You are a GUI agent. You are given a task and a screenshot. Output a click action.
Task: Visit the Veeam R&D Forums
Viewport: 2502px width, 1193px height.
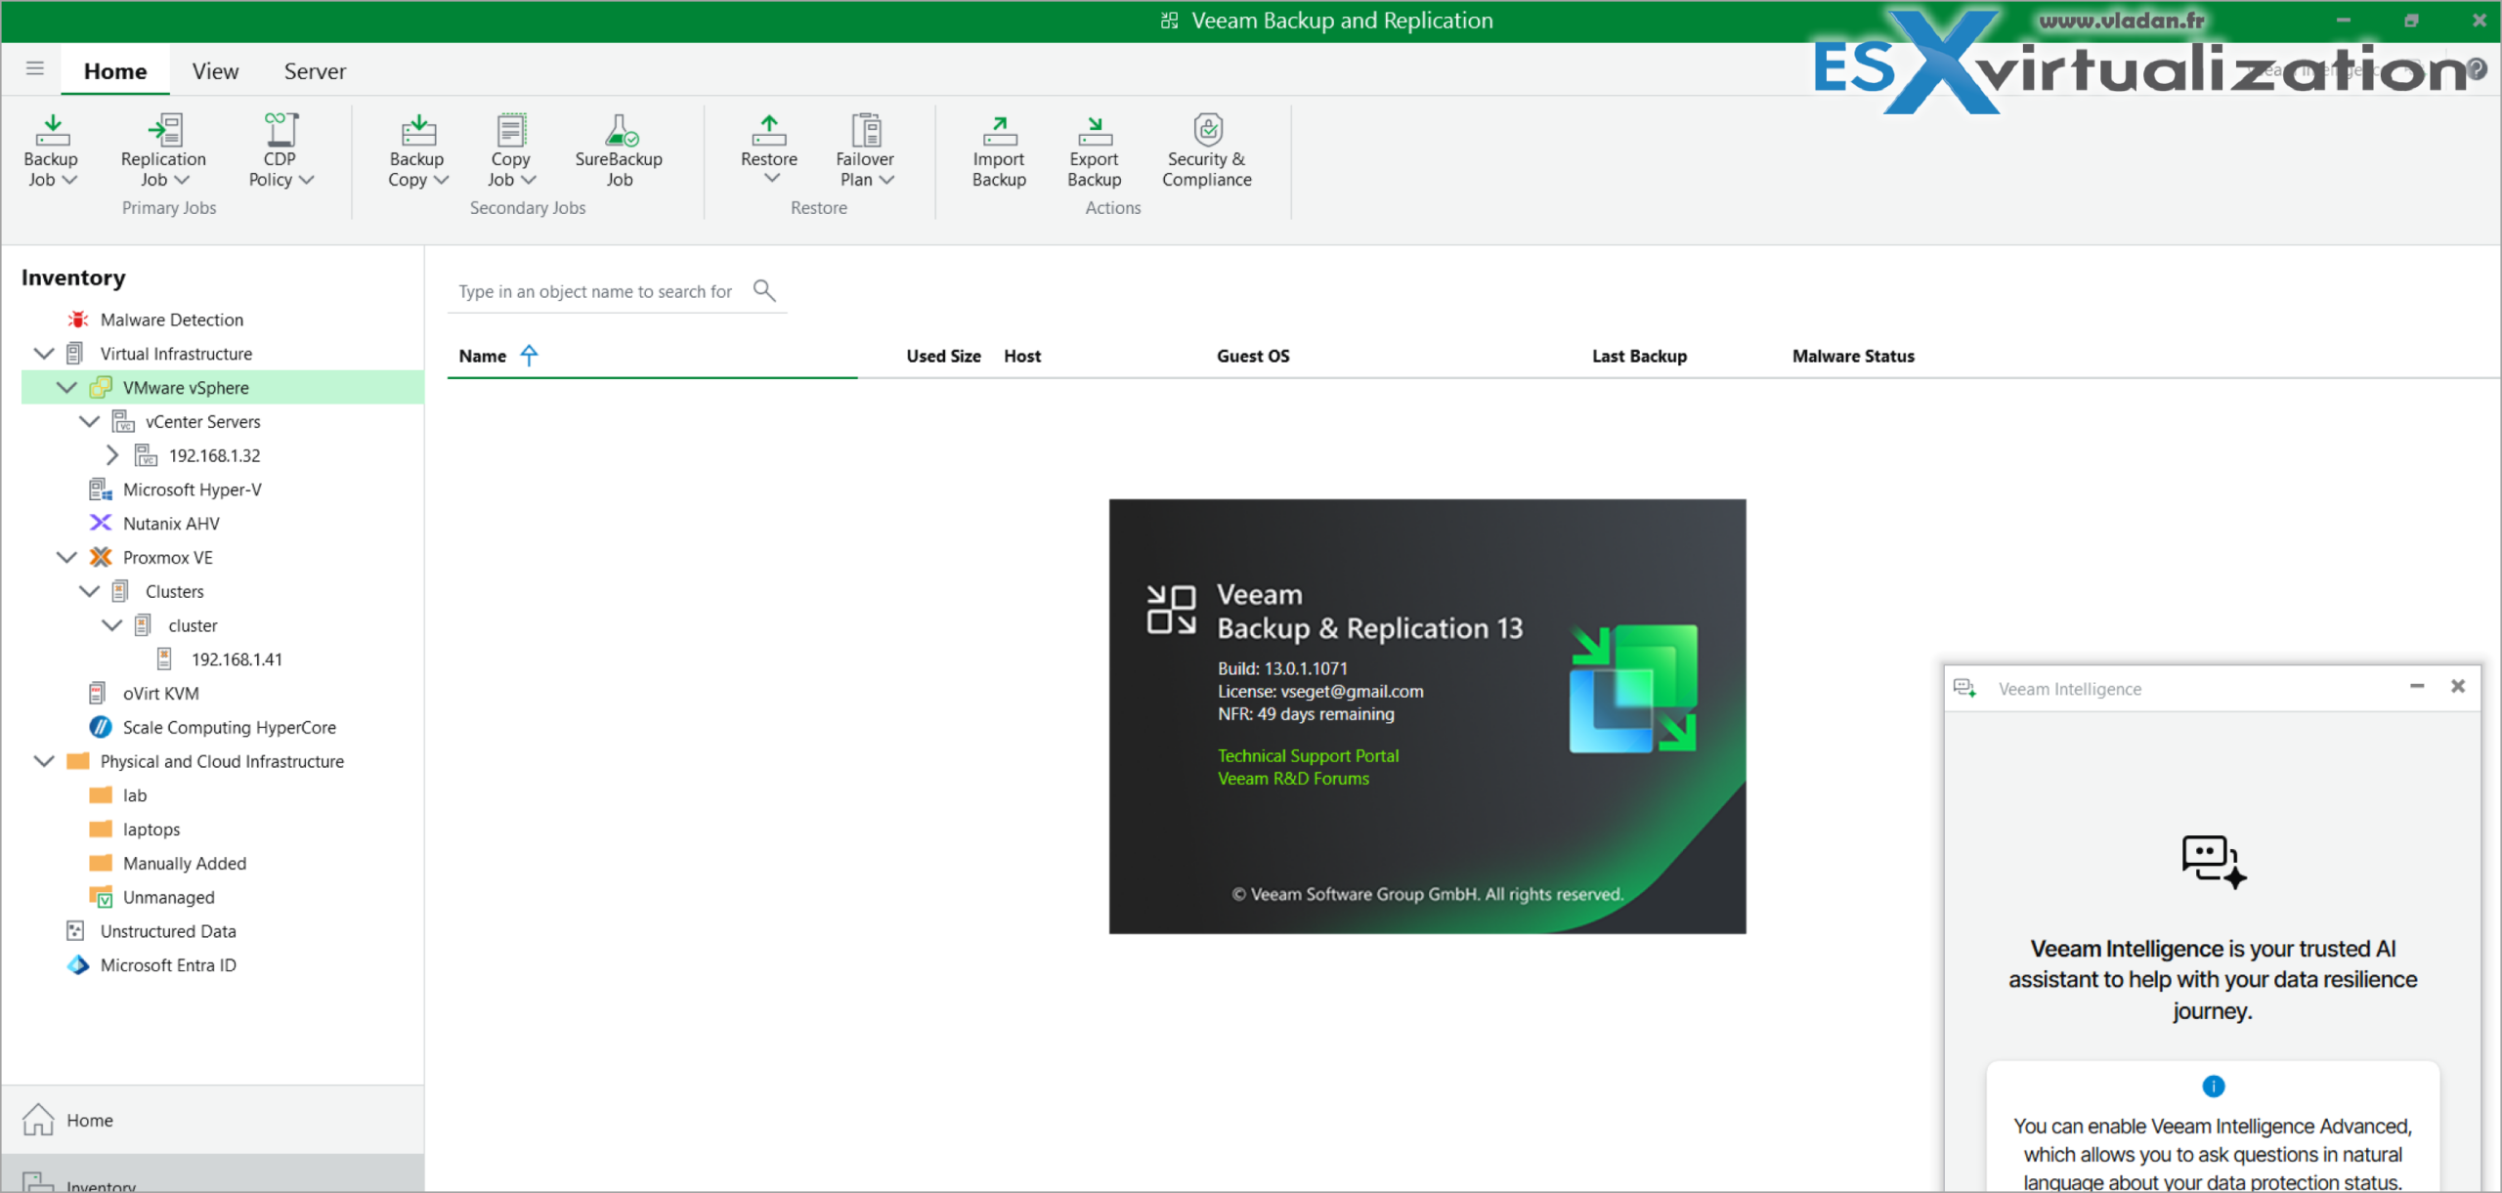click(x=1293, y=779)
